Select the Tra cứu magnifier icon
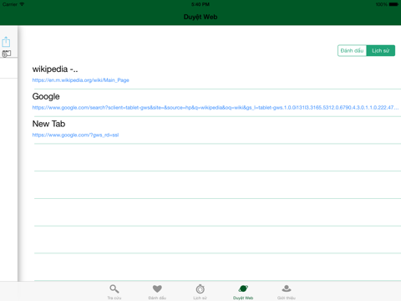The image size is (401, 301). (114, 288)
